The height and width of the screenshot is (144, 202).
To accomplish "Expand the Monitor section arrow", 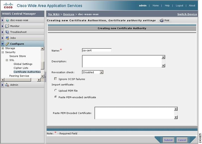I will [x=3, y=26].
